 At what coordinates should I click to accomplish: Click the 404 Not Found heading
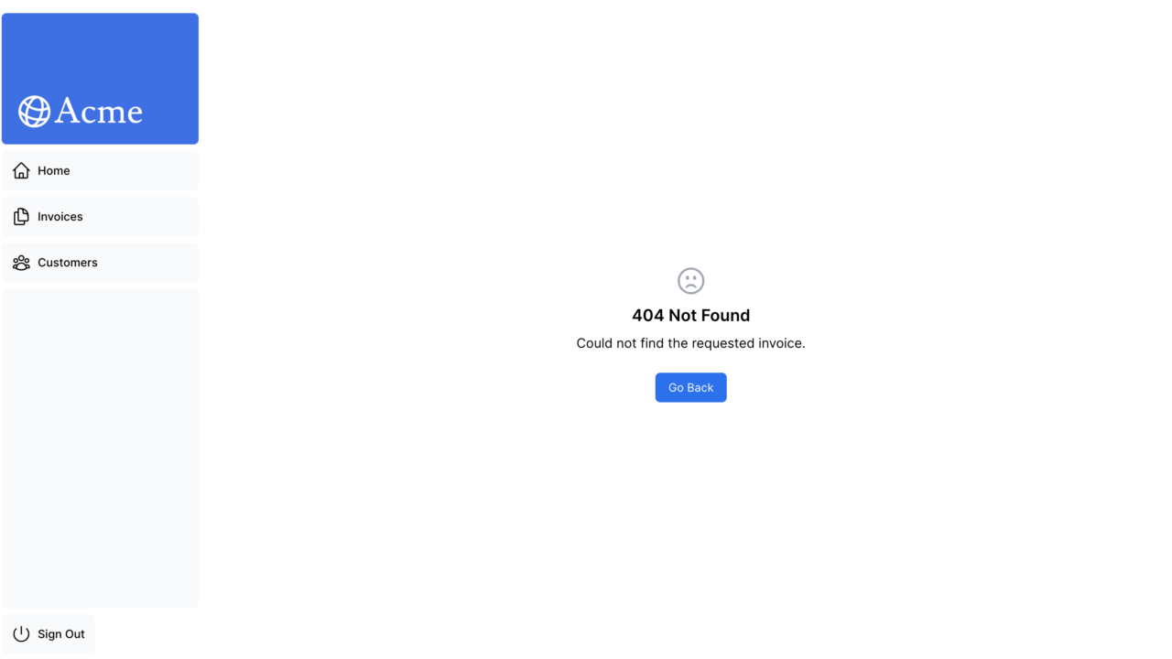(x=690, y=315)
